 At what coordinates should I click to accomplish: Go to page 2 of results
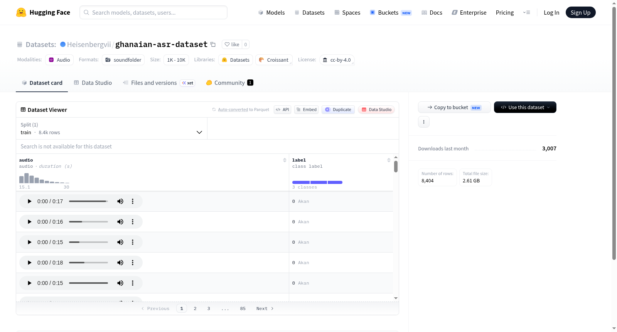point(195,308)
